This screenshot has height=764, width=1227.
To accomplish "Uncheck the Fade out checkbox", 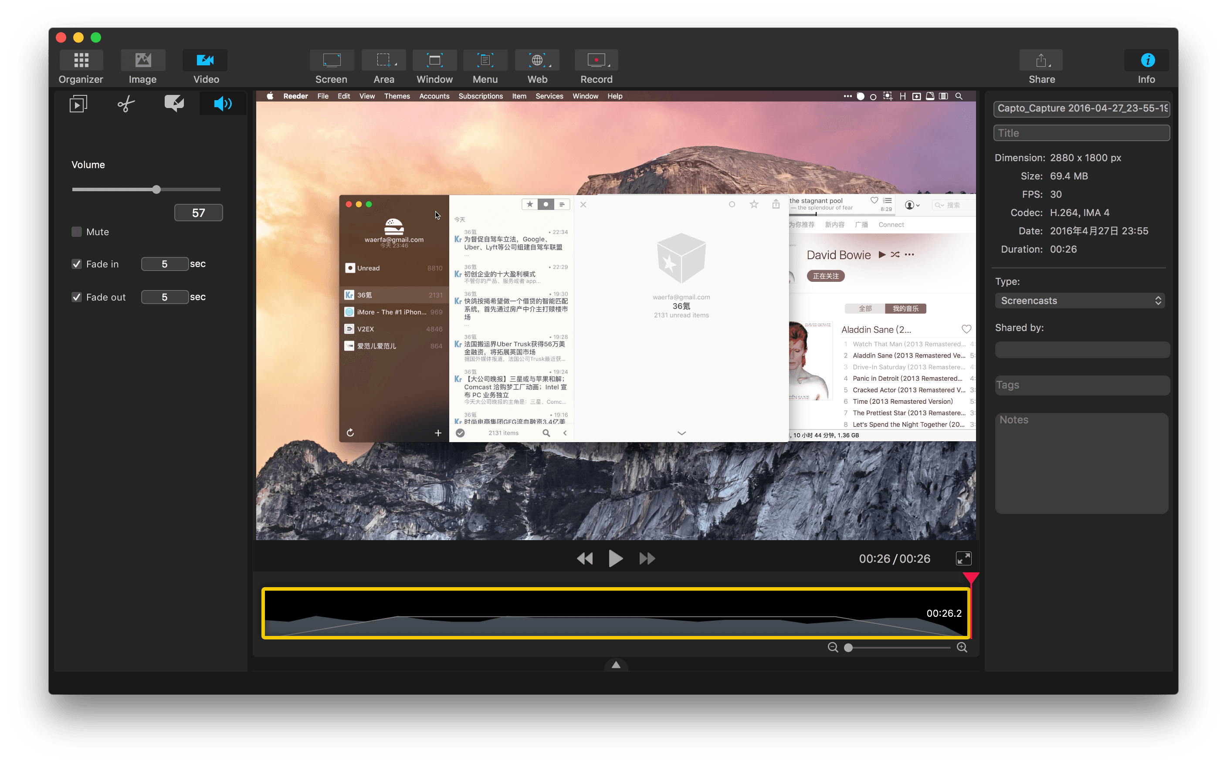I will pyautogui.click(x=77, y=297).
